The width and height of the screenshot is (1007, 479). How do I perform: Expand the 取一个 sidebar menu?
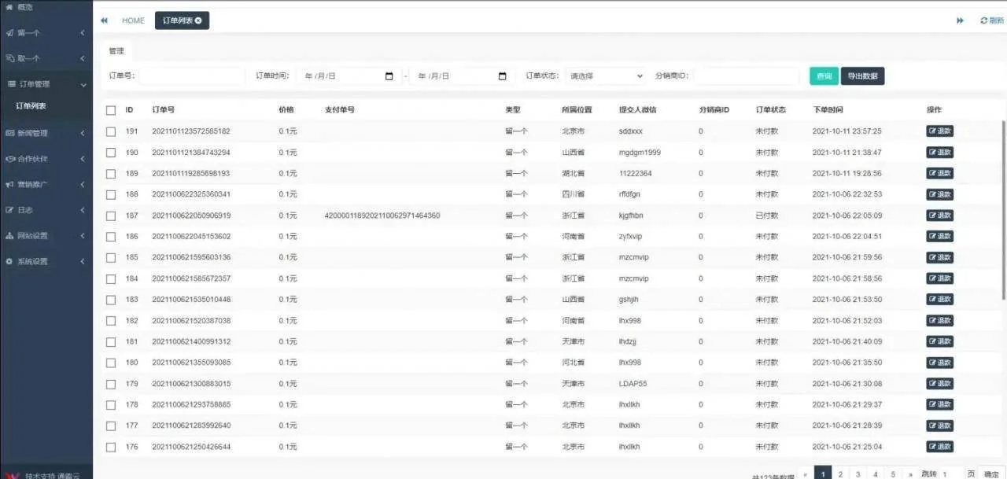[35, 57]
